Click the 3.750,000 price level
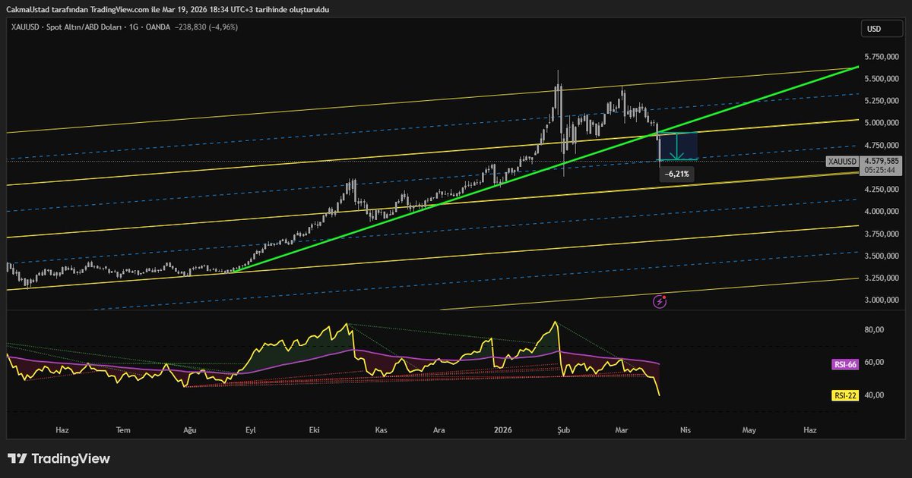The height and width of the screenshot is (478, 912). tap(882, 234)
